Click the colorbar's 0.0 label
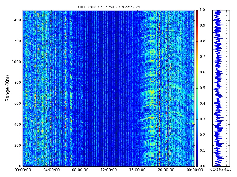This screenshot has height=177, width=237. click(x=202, y=166)
